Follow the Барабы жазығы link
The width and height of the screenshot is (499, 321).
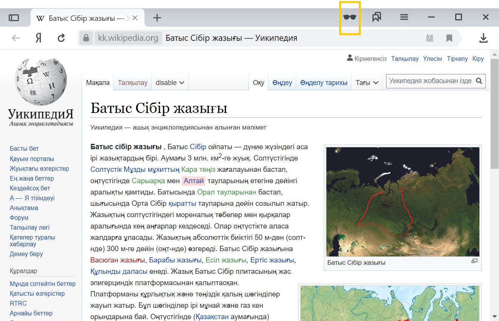(x=175, y=260)
